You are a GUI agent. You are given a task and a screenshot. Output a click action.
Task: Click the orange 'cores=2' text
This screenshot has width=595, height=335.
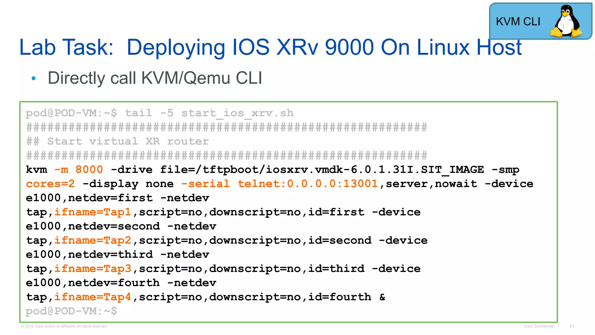[x=50, y=184]
